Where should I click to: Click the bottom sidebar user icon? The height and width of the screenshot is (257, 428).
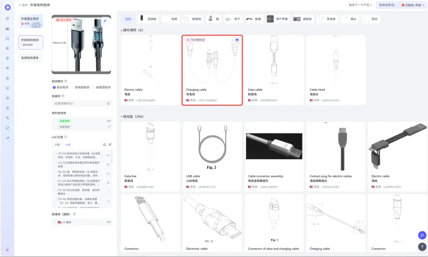8,249
